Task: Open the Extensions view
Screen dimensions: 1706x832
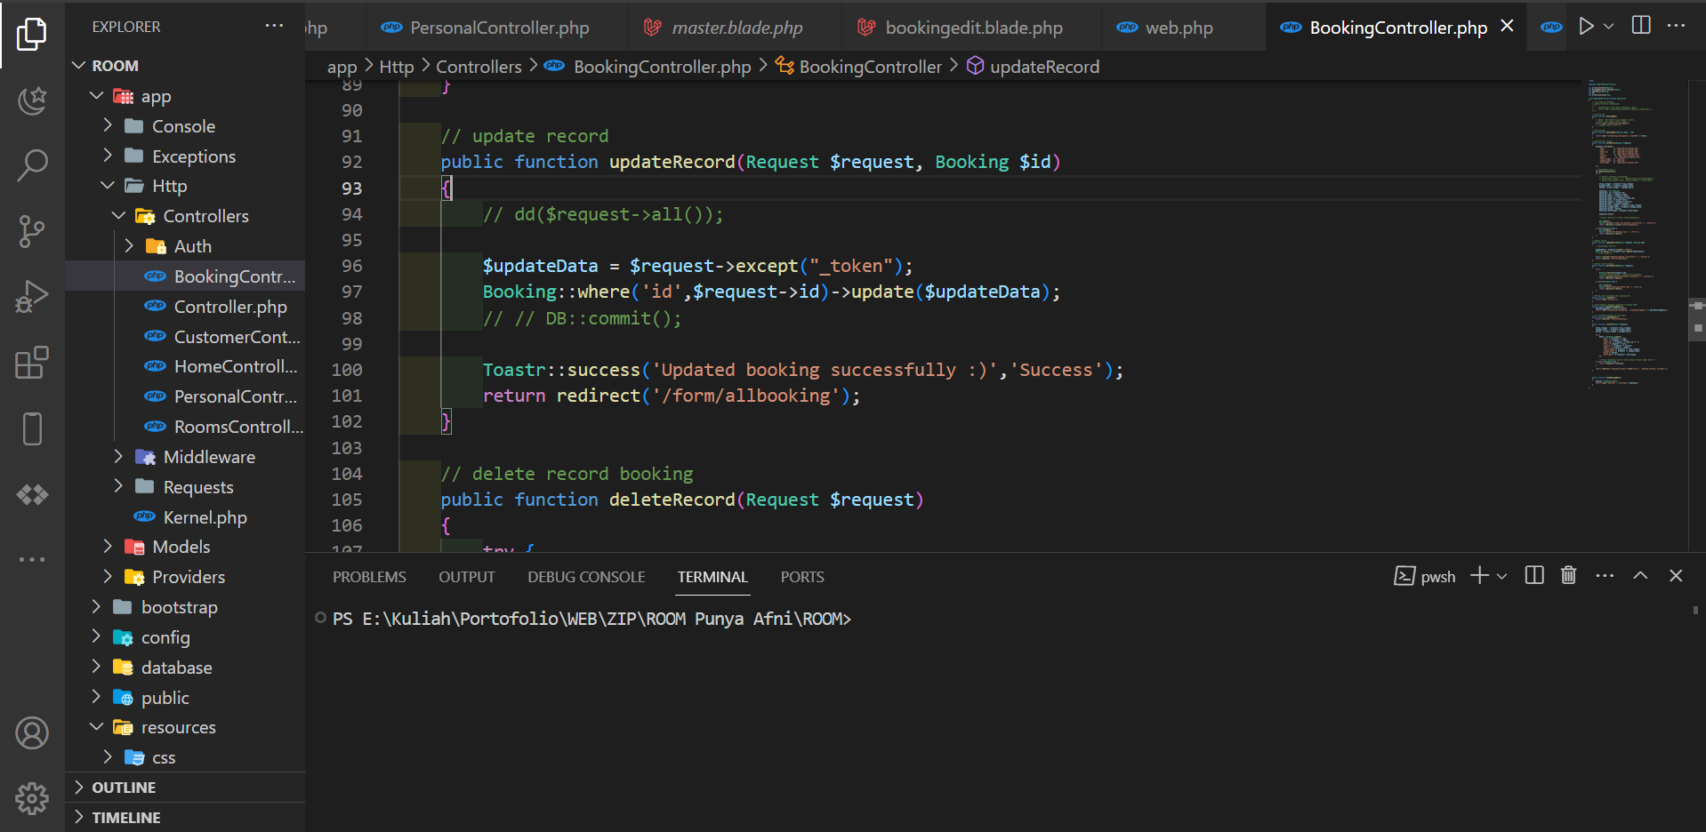Action: point(32,363)
